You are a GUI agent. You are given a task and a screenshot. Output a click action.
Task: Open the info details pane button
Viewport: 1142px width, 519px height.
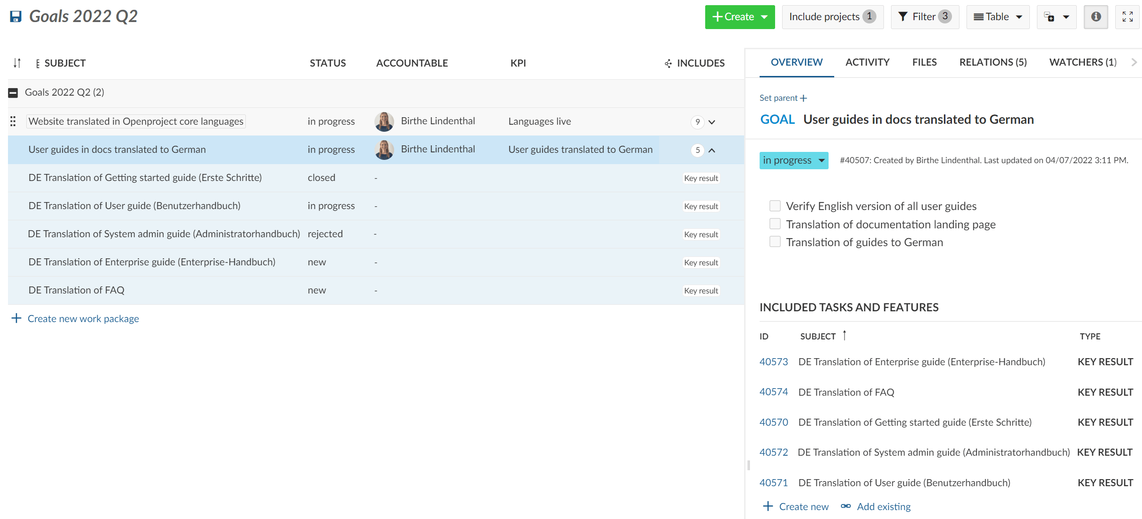point(1096,17)
